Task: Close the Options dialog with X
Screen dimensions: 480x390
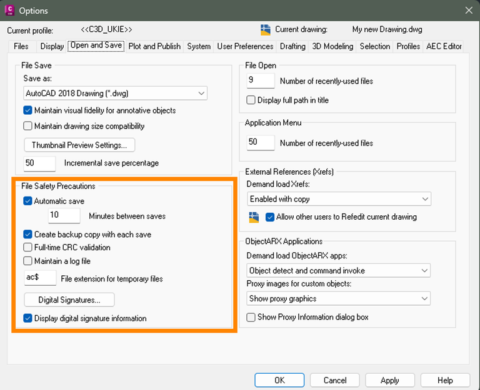Action: point(469,11)
